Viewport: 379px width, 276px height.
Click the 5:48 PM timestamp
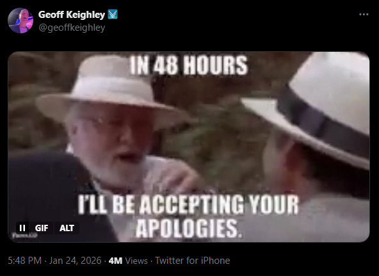[25, 261]
